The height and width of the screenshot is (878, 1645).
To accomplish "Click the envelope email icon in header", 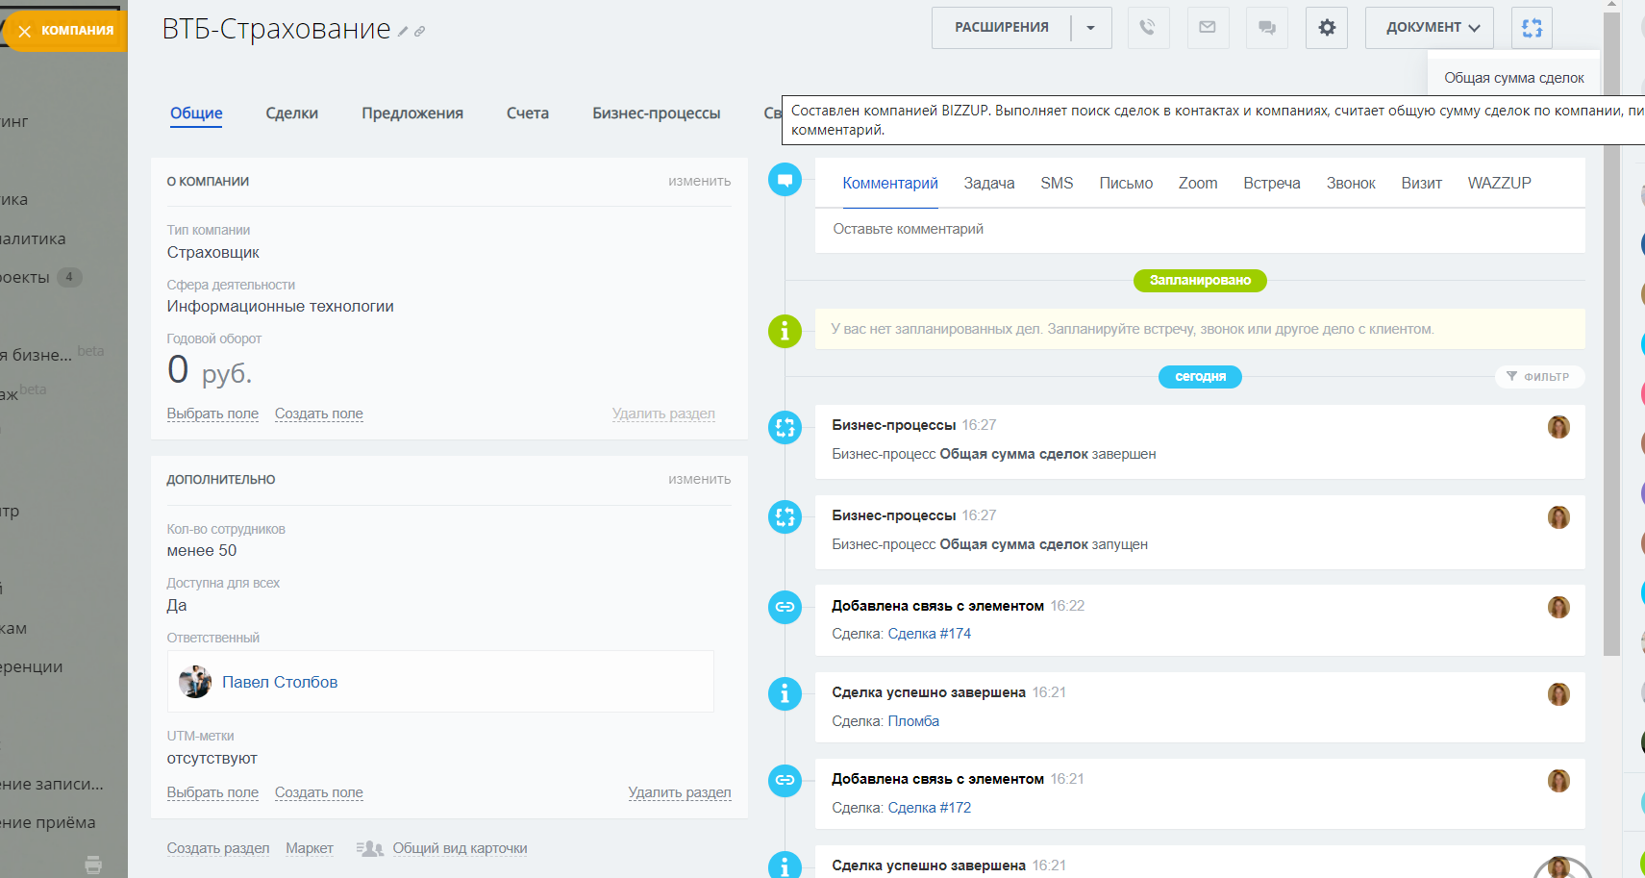I will click(1207, 28).
